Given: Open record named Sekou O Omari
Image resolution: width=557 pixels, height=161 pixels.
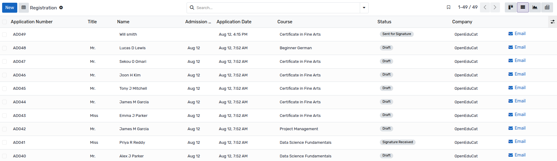Looking at the screenshot, I should pyautogui.click(x=133, y=61).
